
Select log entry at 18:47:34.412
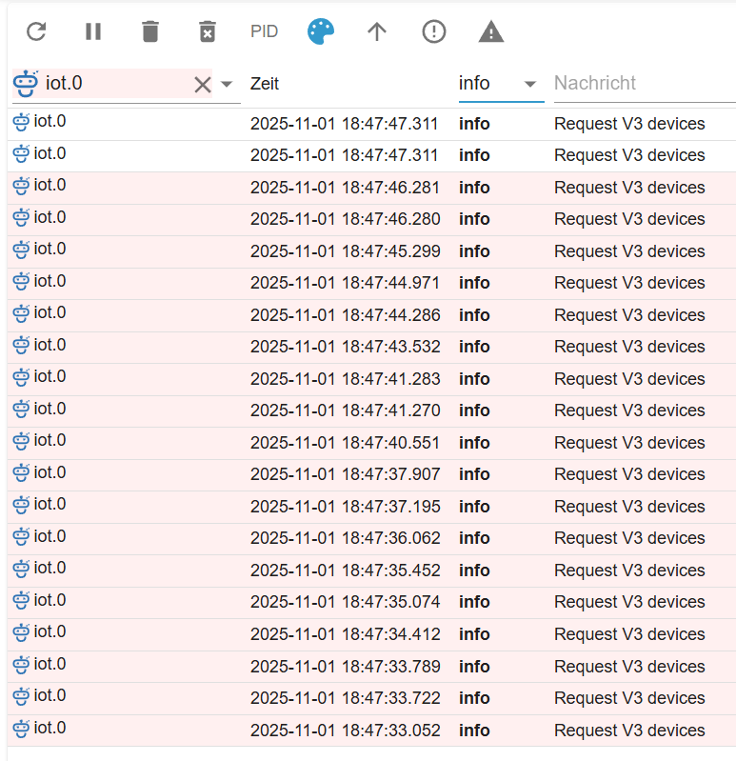(371, 634)
